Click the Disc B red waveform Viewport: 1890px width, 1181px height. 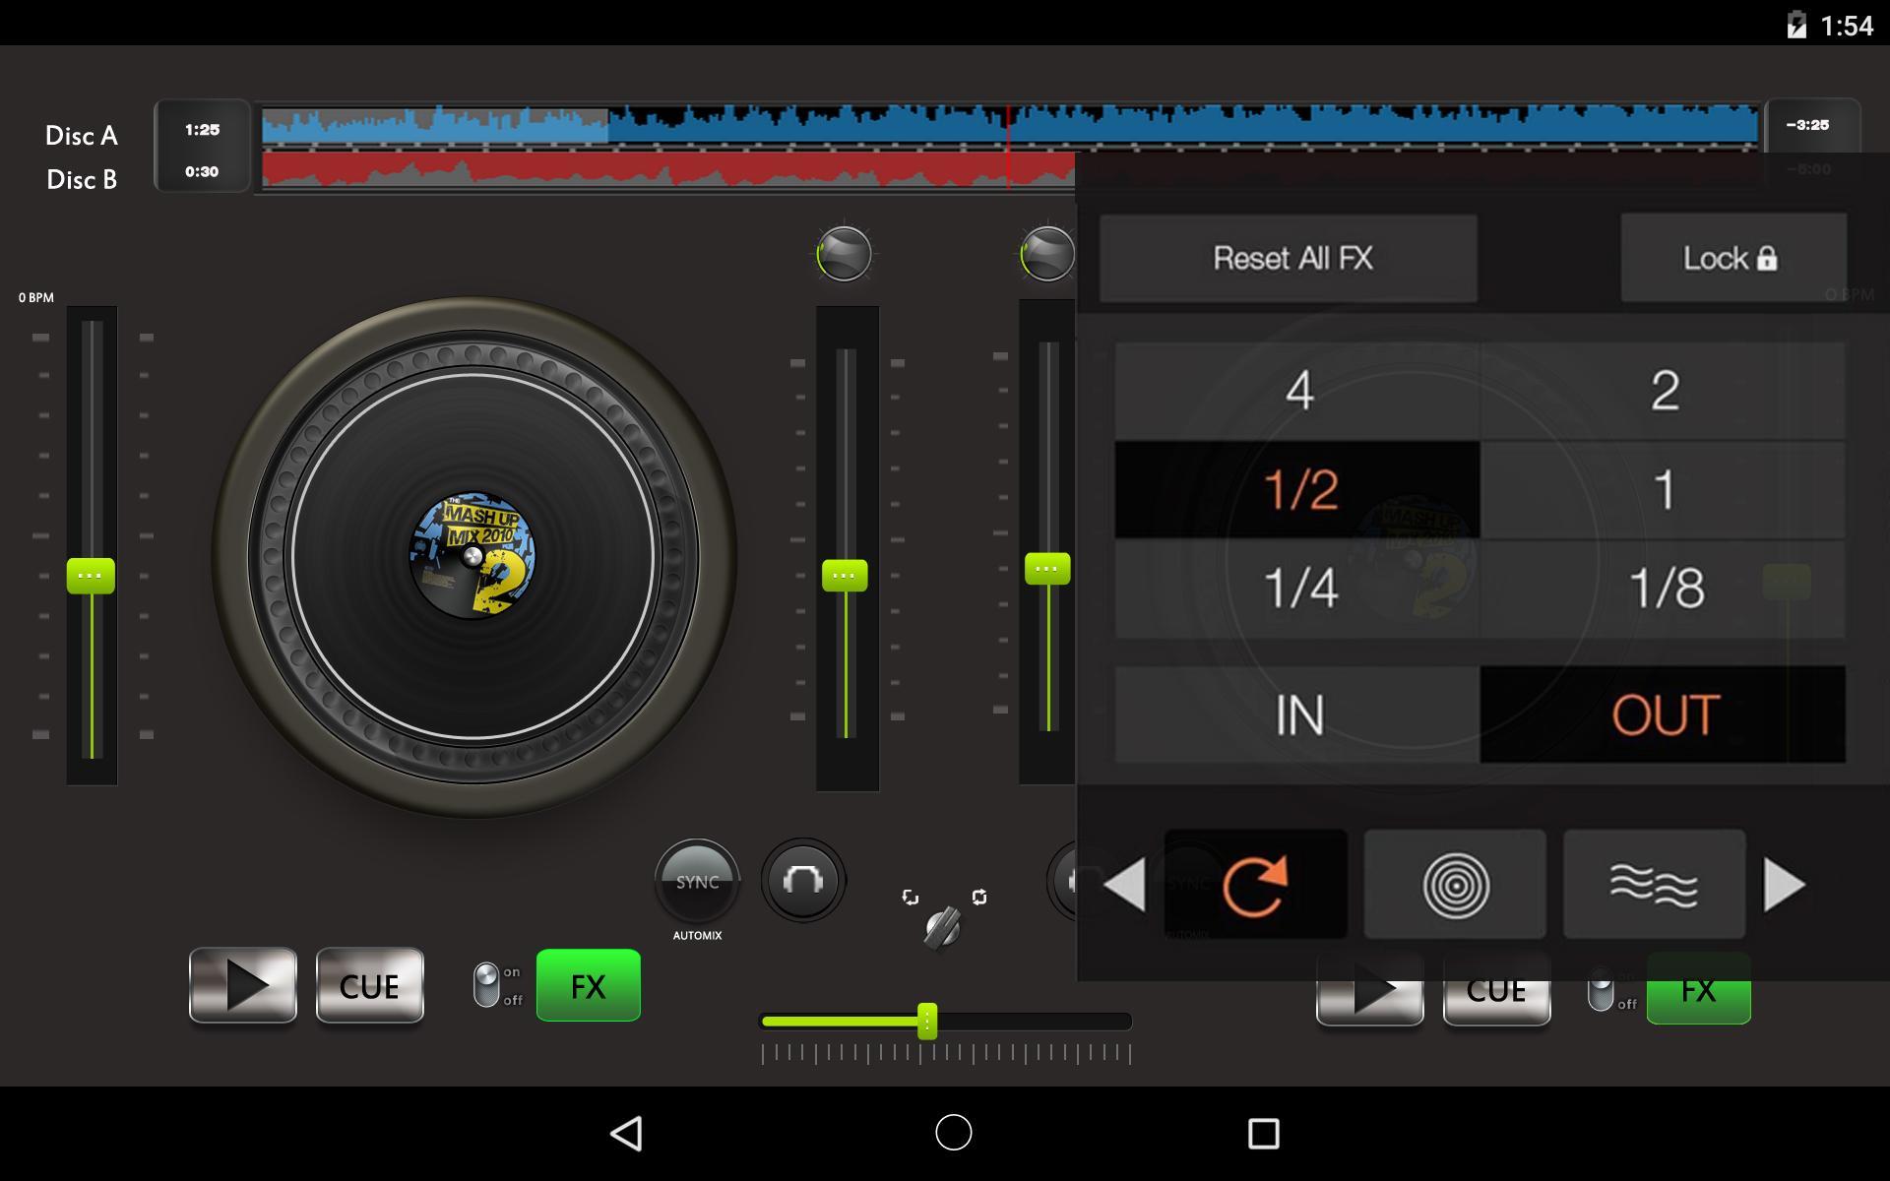(668, 168)
